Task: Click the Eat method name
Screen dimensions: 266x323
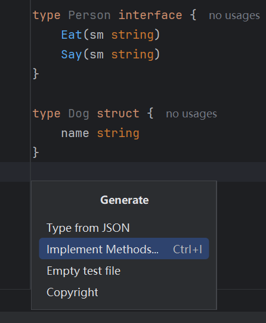Action: (x=72, y=35)
